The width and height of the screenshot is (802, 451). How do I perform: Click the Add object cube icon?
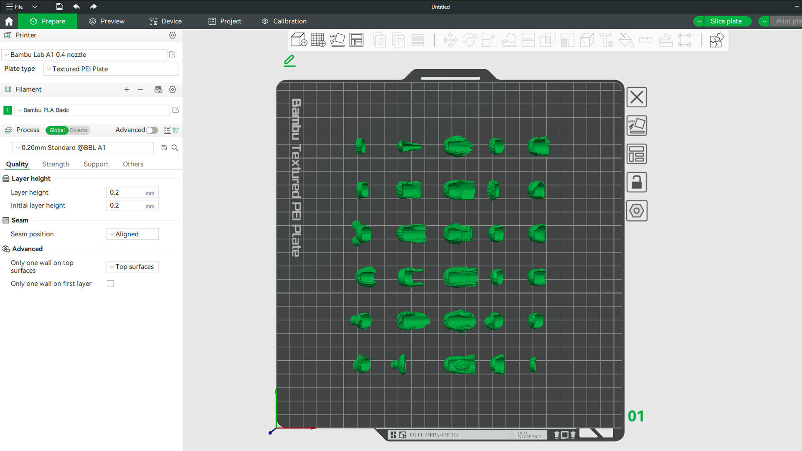tap(299, 40)
